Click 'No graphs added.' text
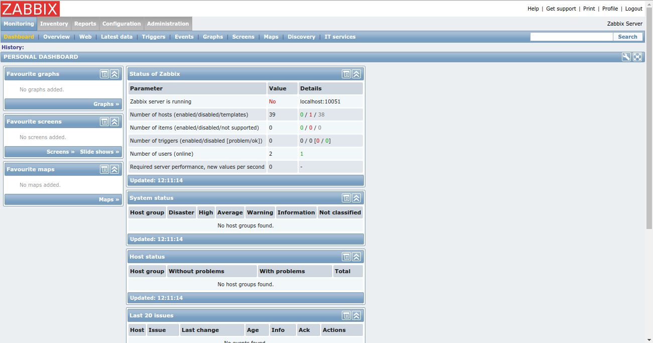Screen dimensions: 653x343 click(x=42, y=89)
